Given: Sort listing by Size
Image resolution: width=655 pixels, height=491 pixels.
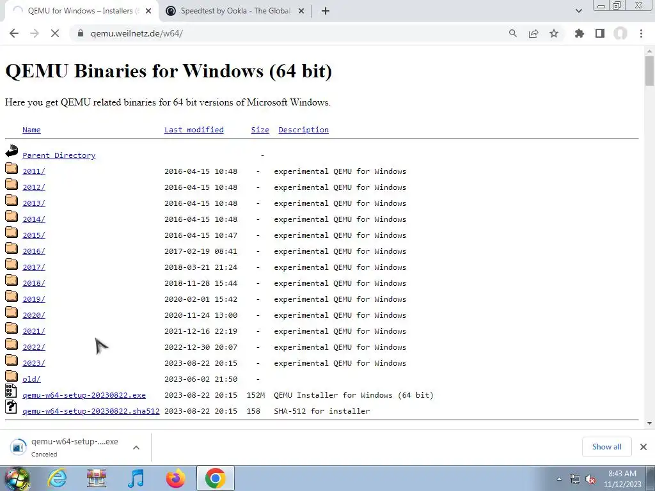Looking at the screenshot, I should point(260,130).
